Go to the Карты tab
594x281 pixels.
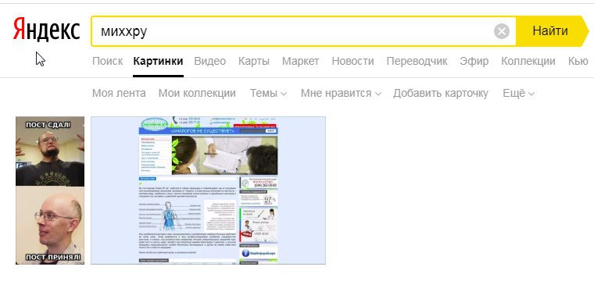pyautogui.click(x=254, y=61)
